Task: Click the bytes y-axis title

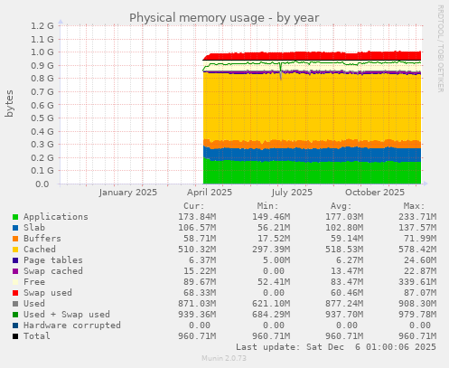Action: point(9,103)
